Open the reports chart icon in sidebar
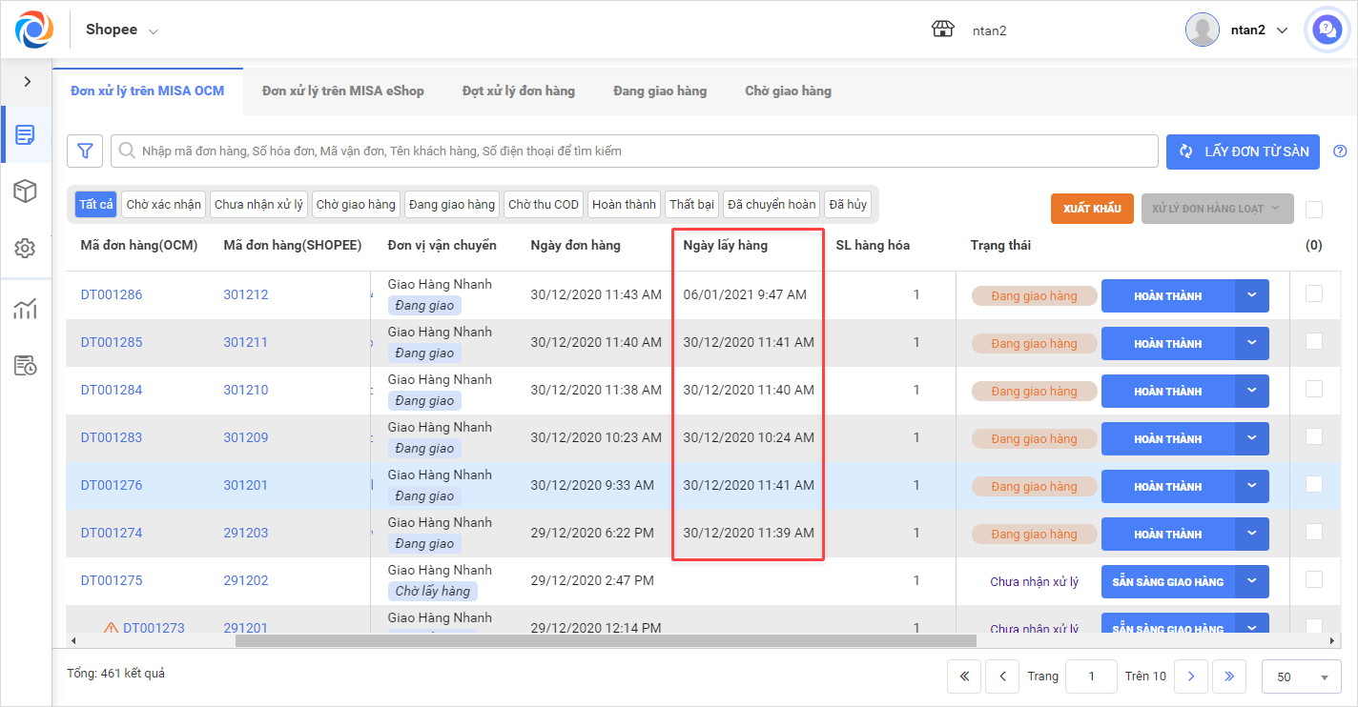This screenshot has height=707, width=1358. coord(26,309)
